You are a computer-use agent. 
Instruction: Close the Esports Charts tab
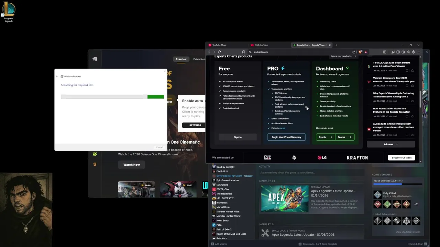(x=330, y=45)
